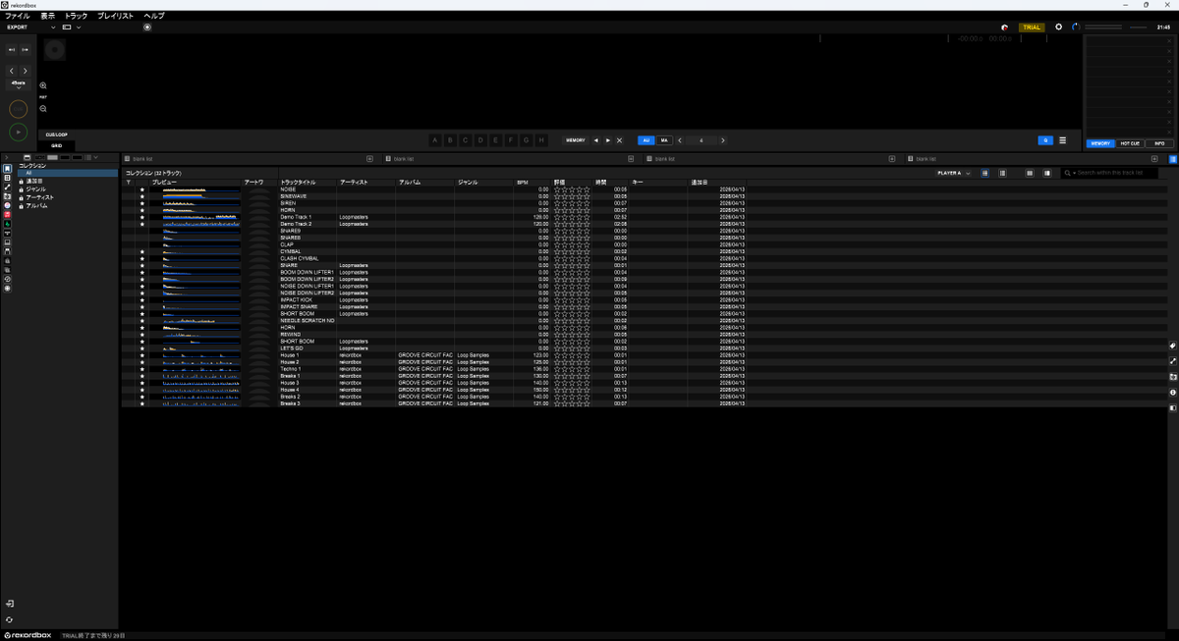Switch to the GRID tab
This screenshot has height=641, width=1179.
click(x=57, y=145)
